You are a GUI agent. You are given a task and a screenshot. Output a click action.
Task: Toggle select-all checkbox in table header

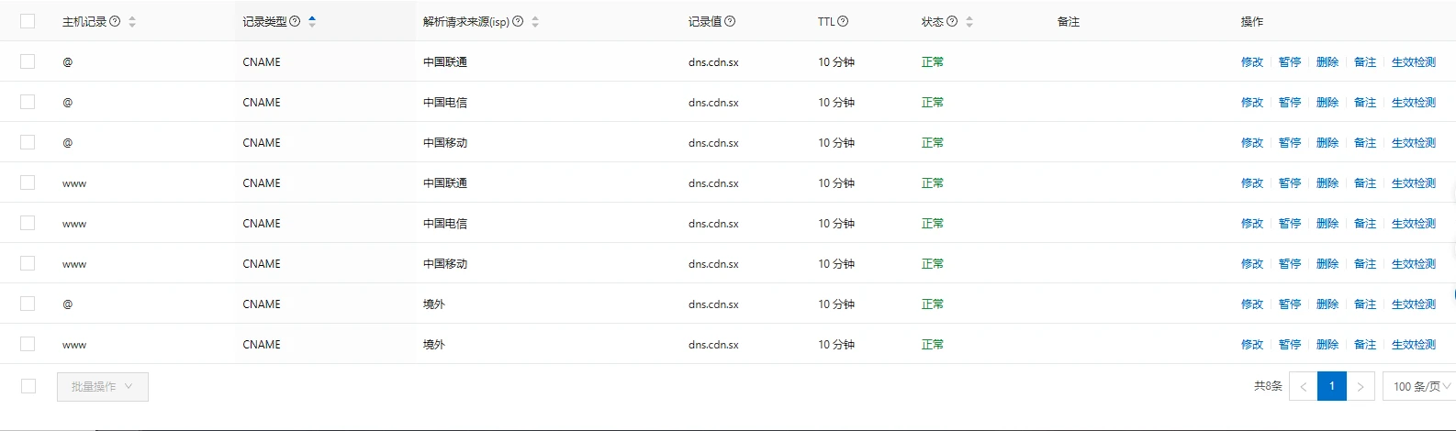click(x=28, y=21)
